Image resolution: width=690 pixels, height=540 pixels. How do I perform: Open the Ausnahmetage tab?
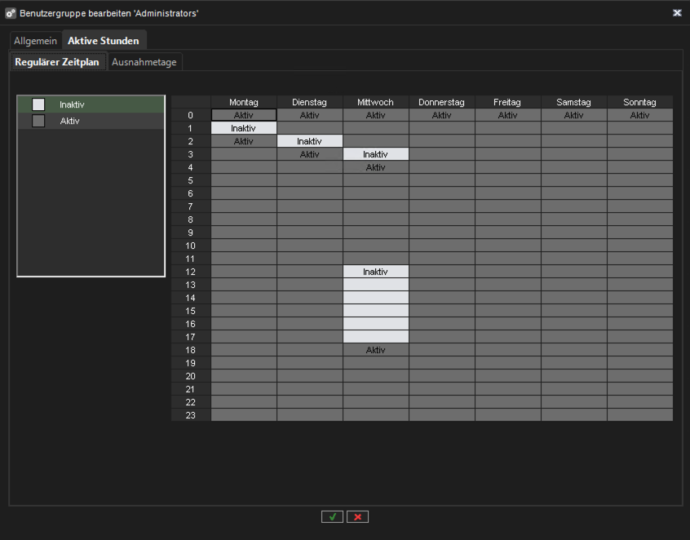[144, 60]
